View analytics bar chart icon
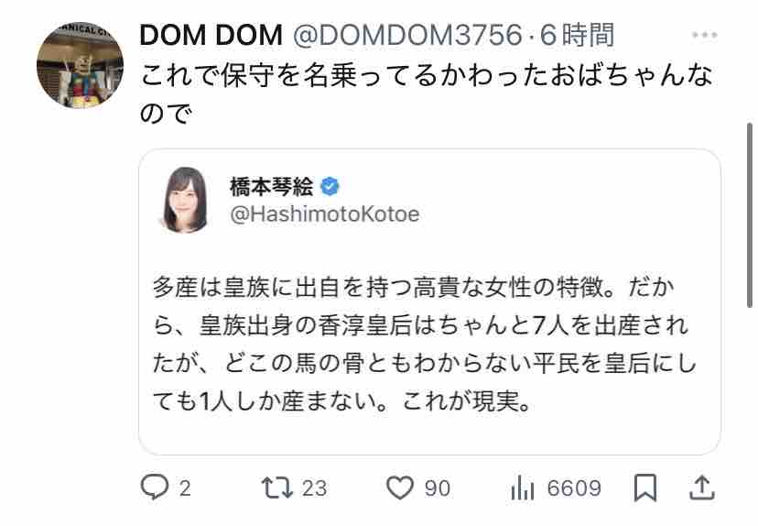 coord(522,488)
